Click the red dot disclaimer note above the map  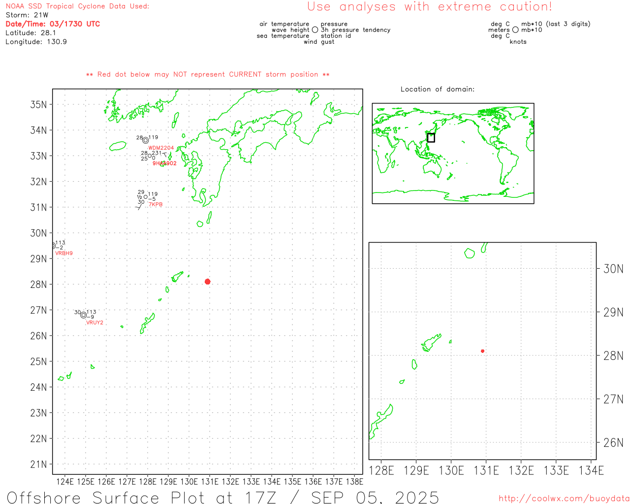208,74
